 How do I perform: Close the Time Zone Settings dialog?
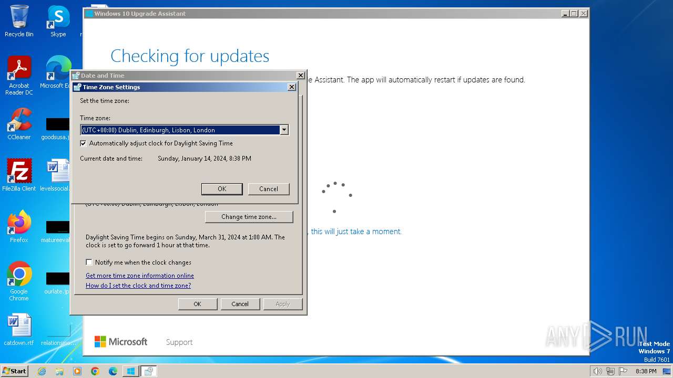click(292, 87)
